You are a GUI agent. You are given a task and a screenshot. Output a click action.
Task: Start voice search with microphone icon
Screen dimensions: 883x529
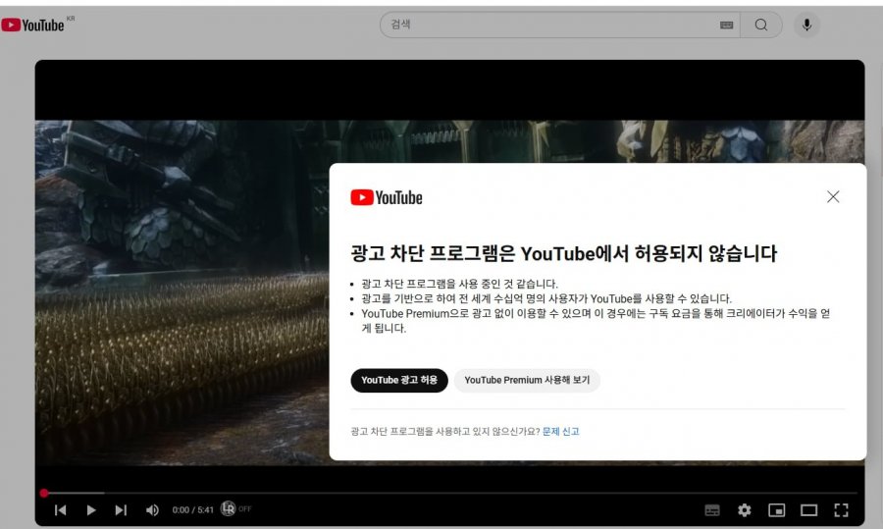(806, 25)
